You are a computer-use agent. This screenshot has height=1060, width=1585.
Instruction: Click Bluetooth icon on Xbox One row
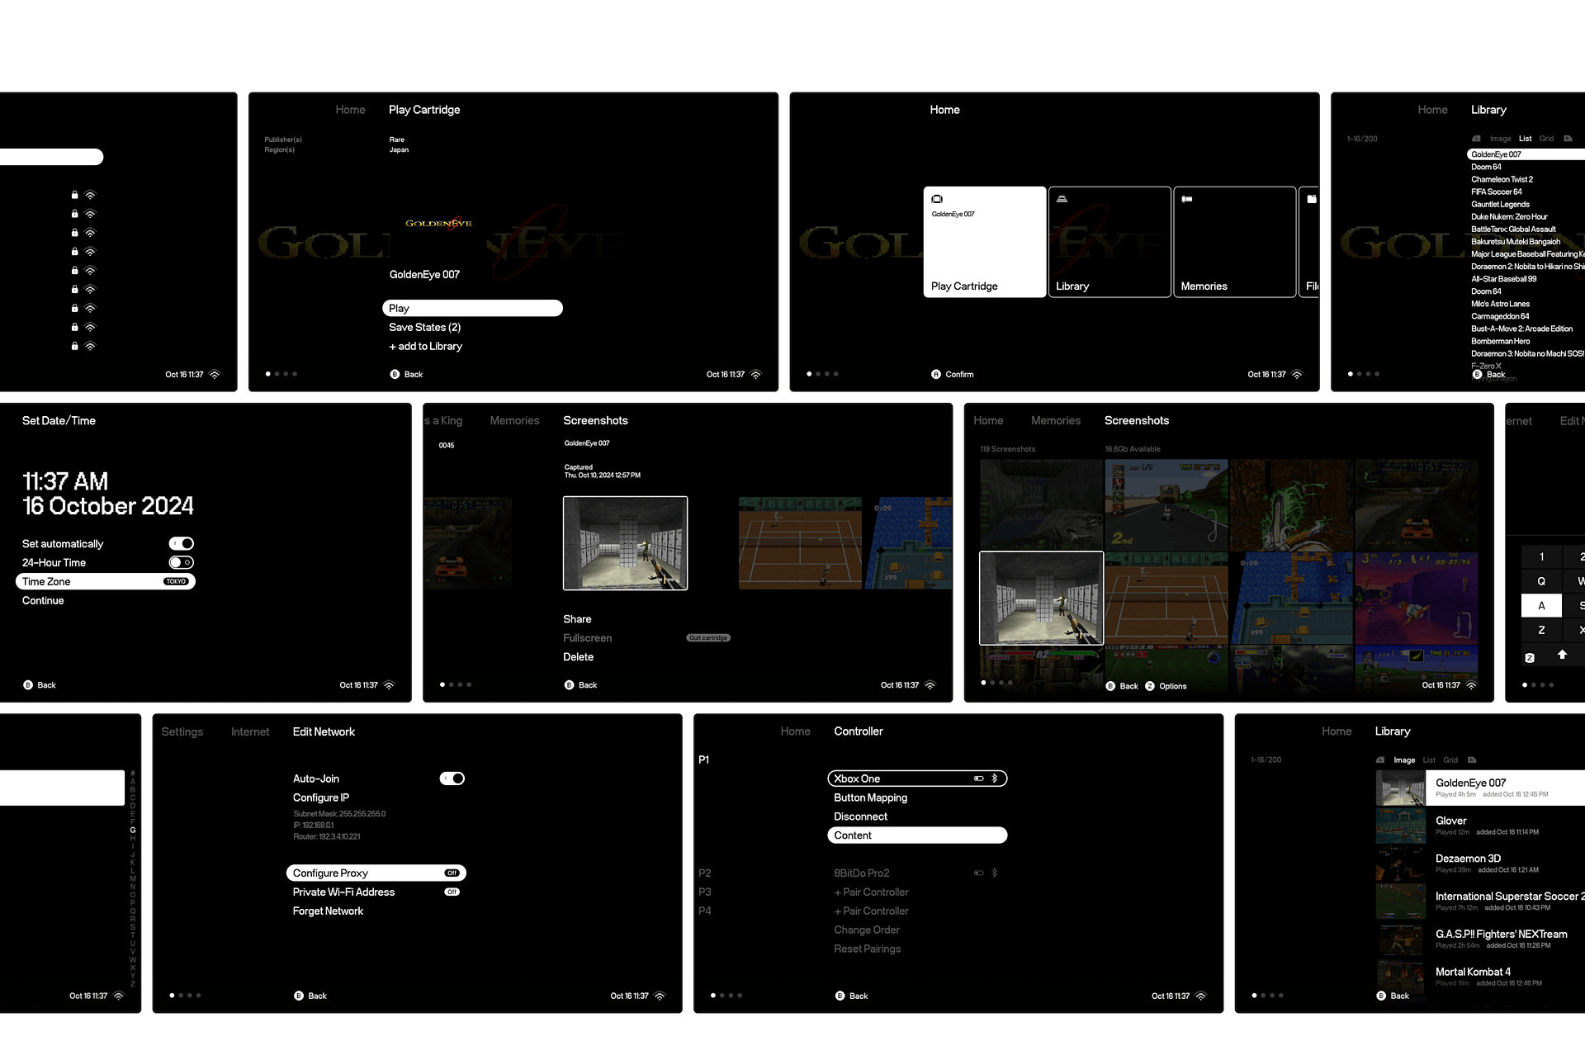[995, 778]
